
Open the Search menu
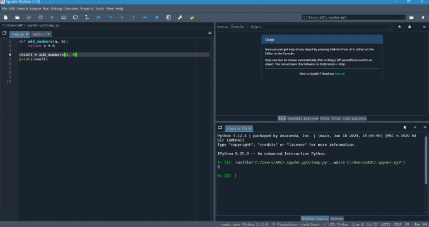tap(22, 9)
